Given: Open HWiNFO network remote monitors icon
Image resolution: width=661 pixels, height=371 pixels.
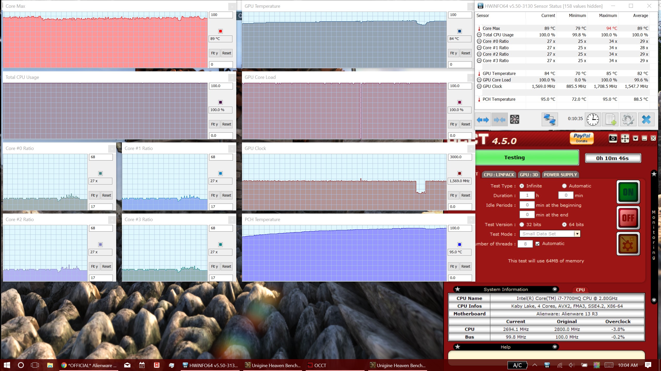Looking at the screenshot, I should [549, 120].
